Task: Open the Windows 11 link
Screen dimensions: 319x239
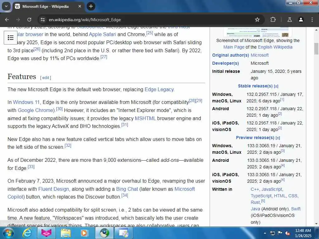Action: pos(26,102)
